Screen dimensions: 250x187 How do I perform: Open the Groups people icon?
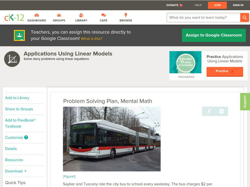click(x=59, y=15)
